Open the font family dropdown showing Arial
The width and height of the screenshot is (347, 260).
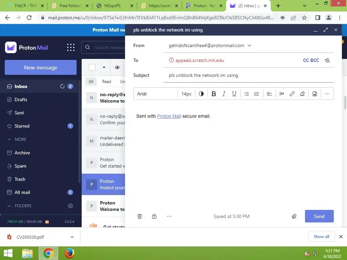pyautogui.click(x=156, y=94)
